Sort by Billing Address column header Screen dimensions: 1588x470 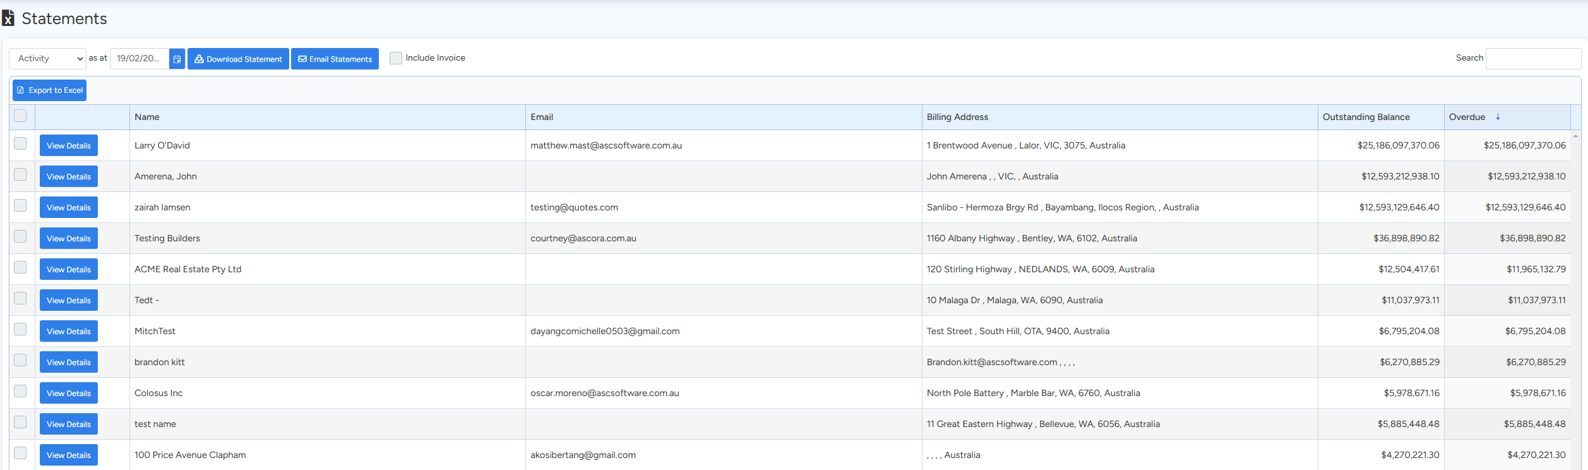(957, 117)
